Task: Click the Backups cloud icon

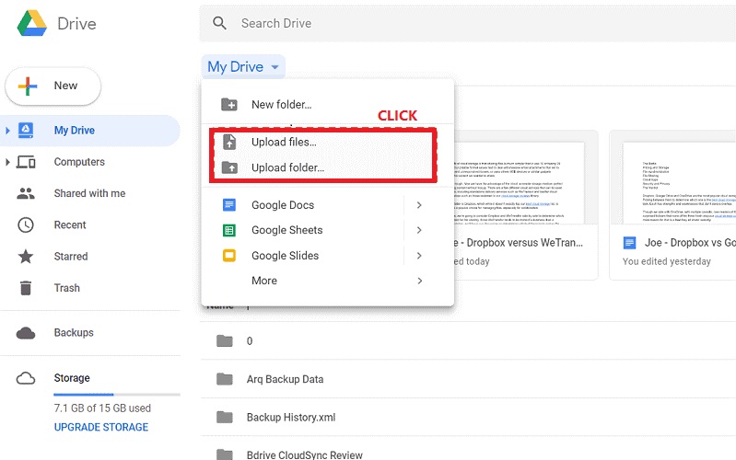Action: (26, 333)
